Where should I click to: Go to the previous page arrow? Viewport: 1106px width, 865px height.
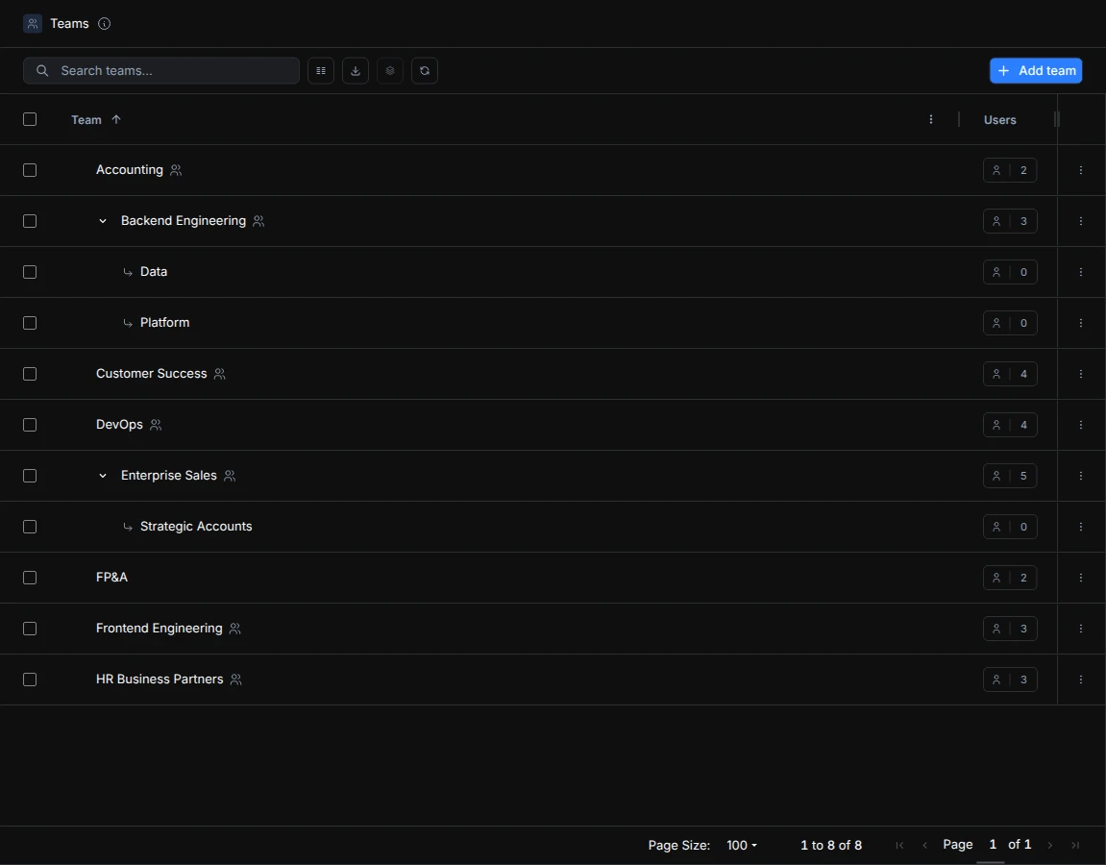point(924,845)
